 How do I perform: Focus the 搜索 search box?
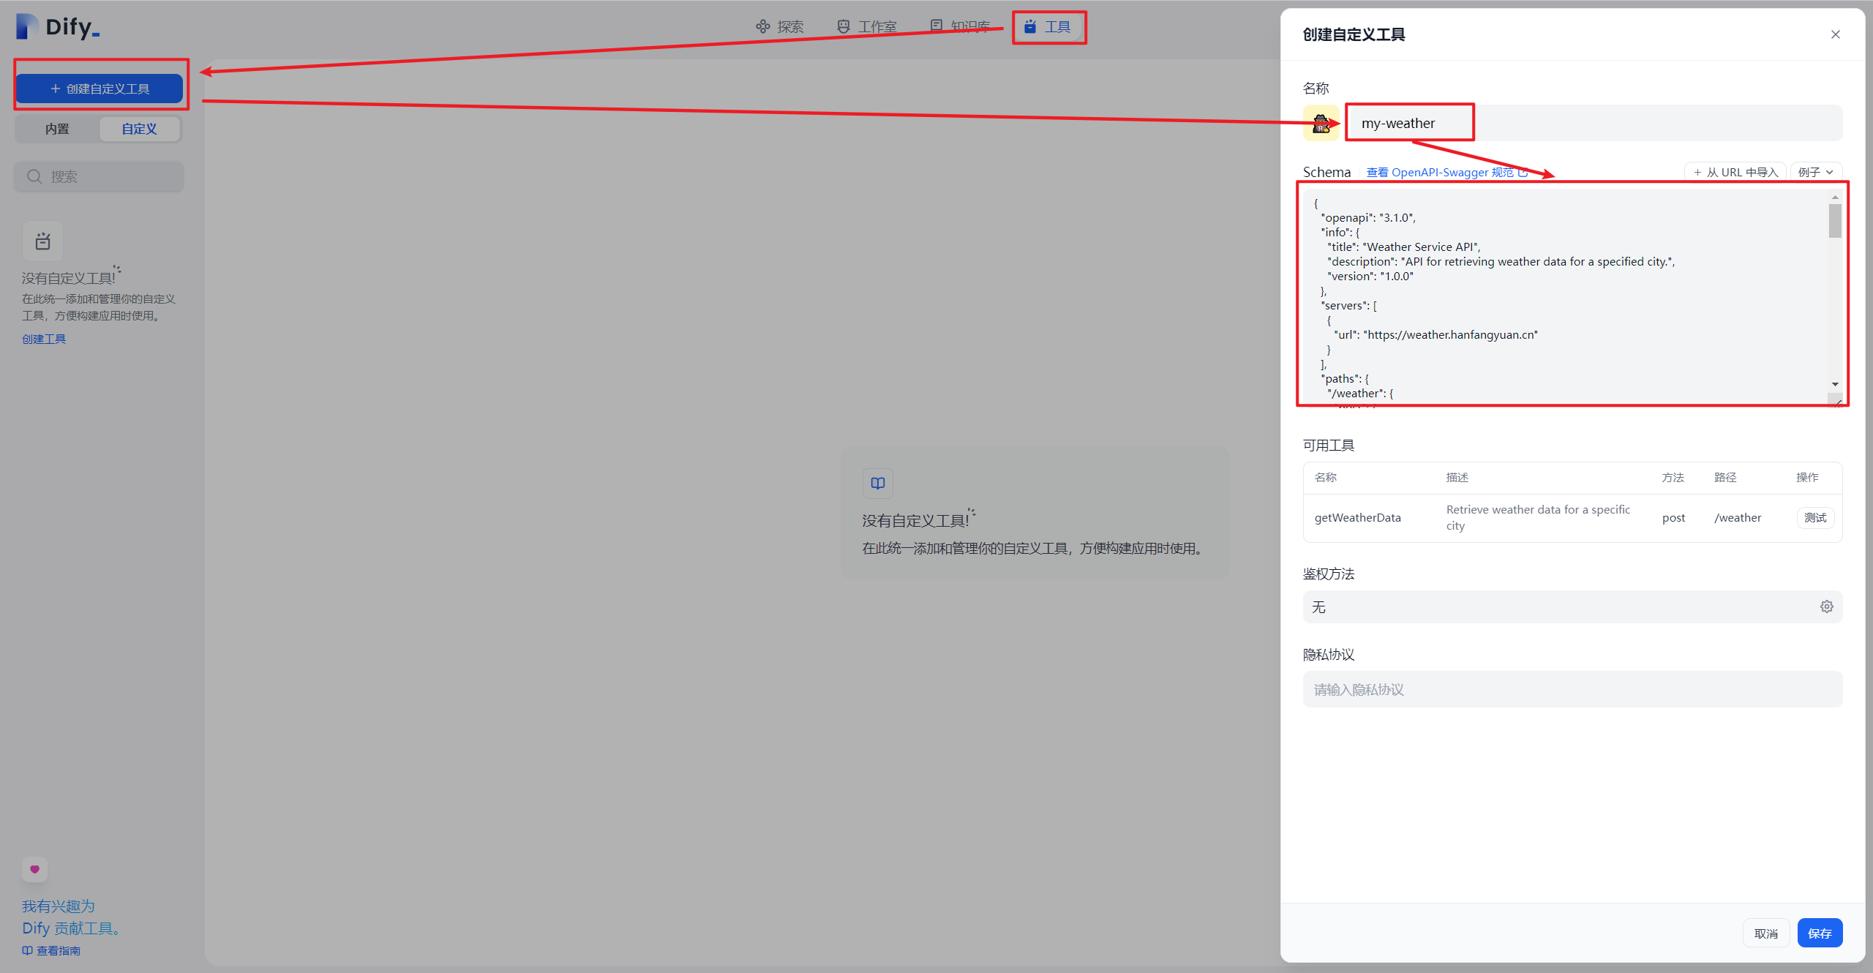pyautogui.click(x=99, y=176)
